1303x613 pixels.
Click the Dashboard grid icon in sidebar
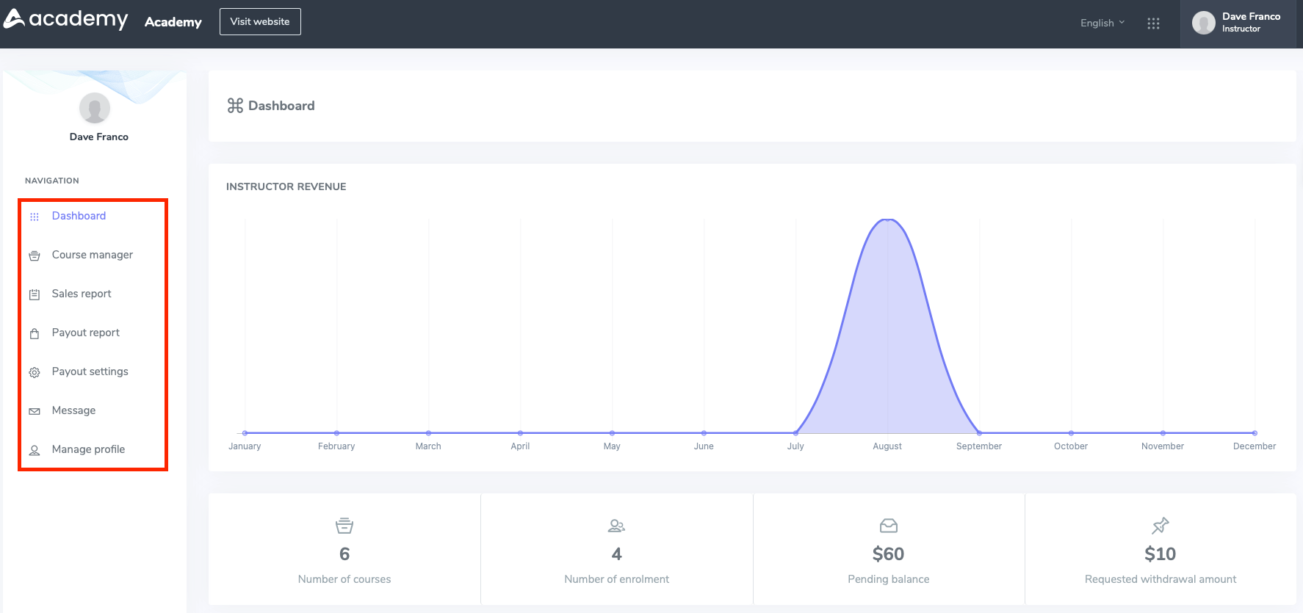click(x=35, y=217)
